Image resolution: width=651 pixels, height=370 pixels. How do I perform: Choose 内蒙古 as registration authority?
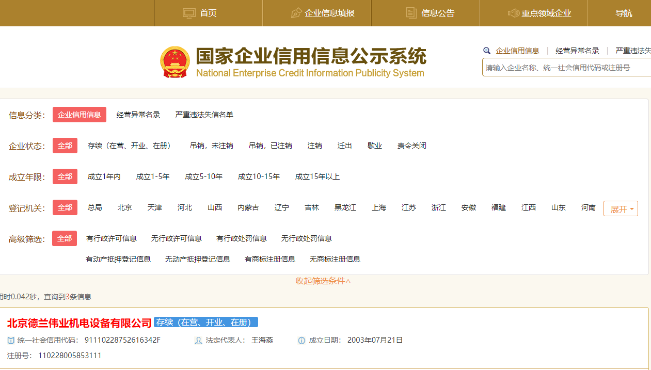click(248, 207)
